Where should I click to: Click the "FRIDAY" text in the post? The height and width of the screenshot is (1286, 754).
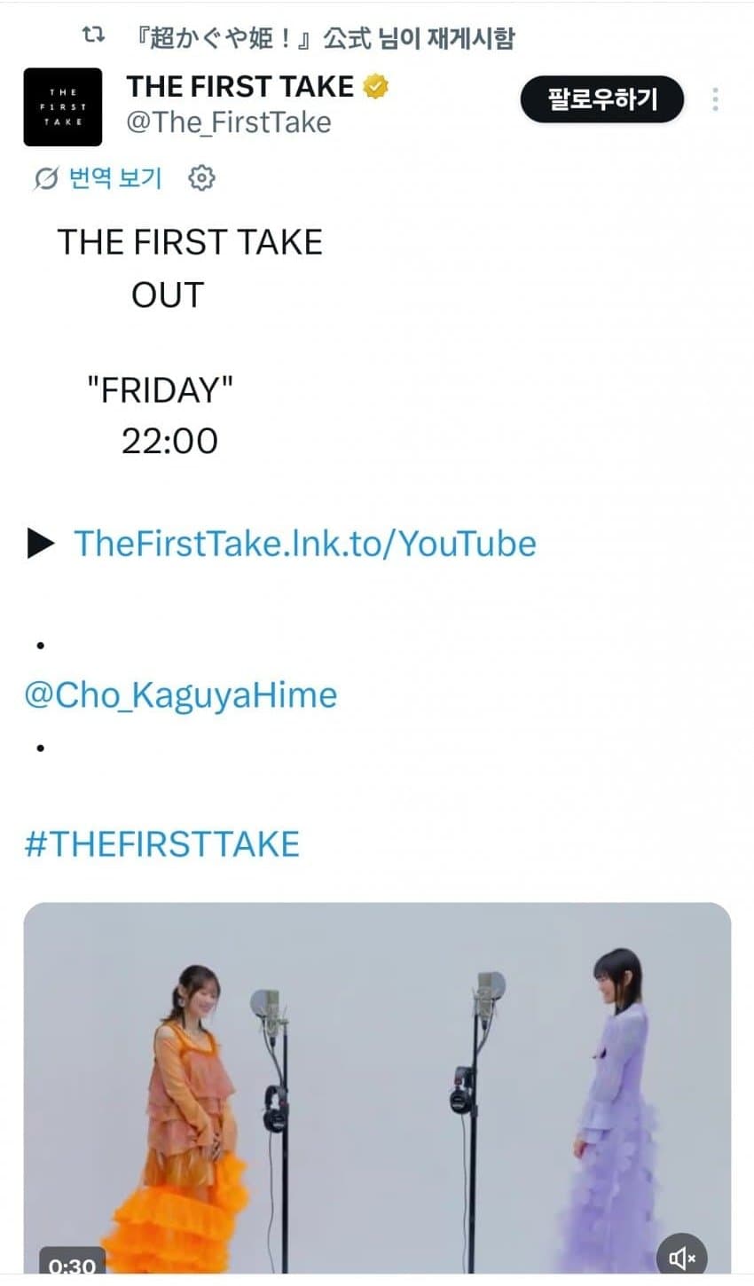pos(160,390)
